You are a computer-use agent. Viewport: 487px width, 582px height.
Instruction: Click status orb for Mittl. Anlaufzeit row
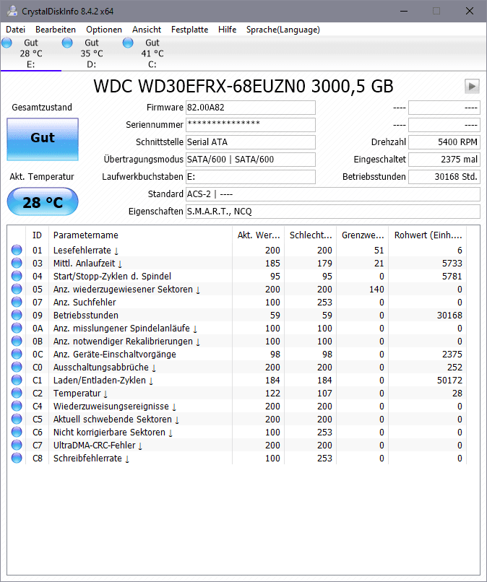point(17,263)
